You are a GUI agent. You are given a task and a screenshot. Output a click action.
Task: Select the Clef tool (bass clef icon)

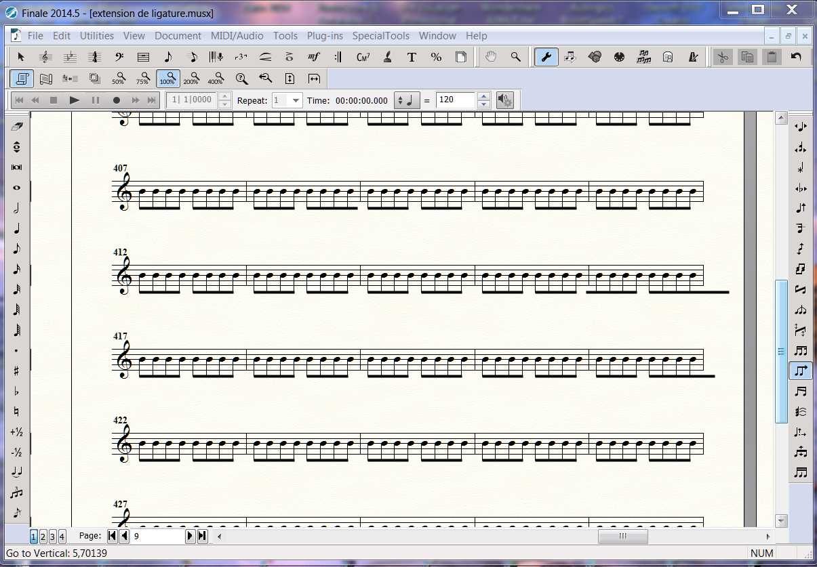119,58
